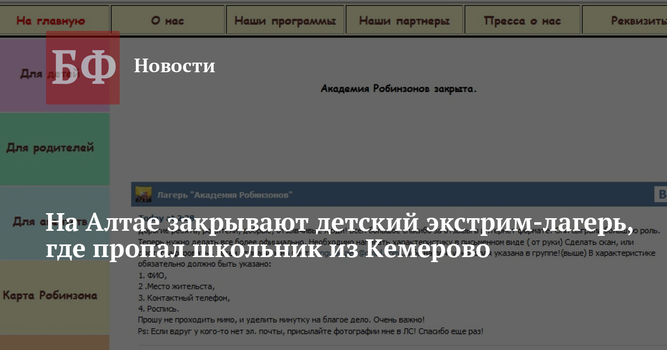Open Наши партнеры section
The height and width of the screenshot is (350, 667).
tap(404, 21)
